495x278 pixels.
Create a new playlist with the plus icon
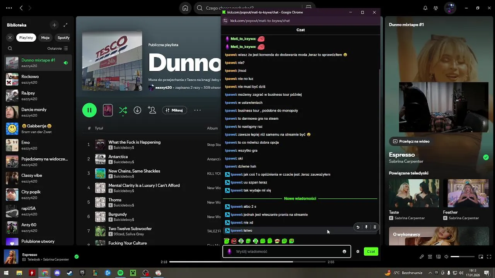click(x=54, y=25)
